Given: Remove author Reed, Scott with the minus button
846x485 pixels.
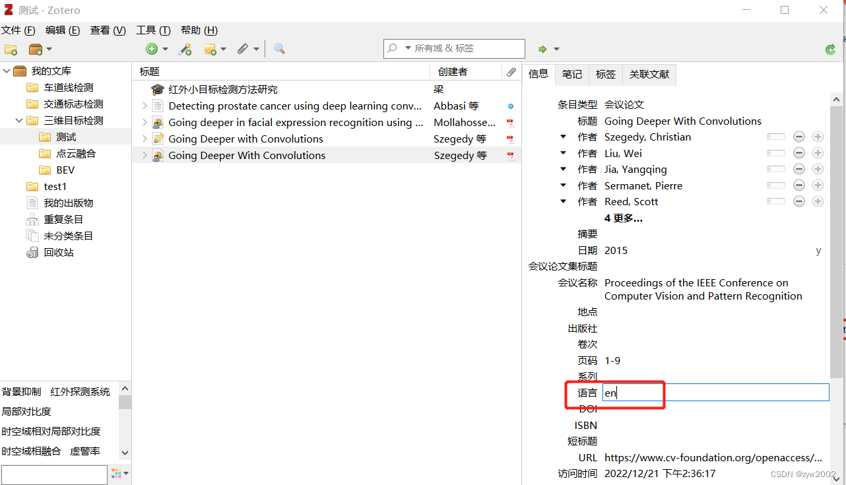Looking at the screenshot, I should [799, 201].
